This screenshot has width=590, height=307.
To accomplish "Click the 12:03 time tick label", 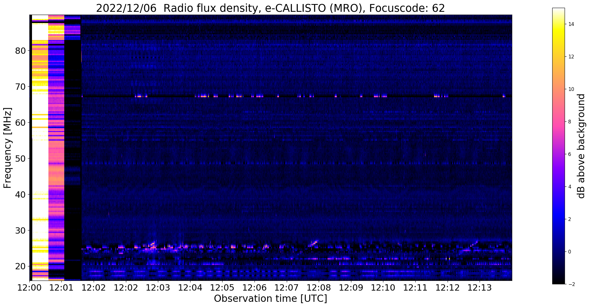I will [x=158, y=287].
